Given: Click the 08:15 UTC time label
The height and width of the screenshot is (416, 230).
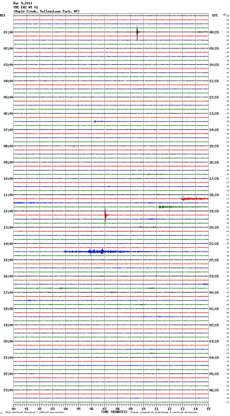Looking at the screenshot, I should [x=214, y=32].
